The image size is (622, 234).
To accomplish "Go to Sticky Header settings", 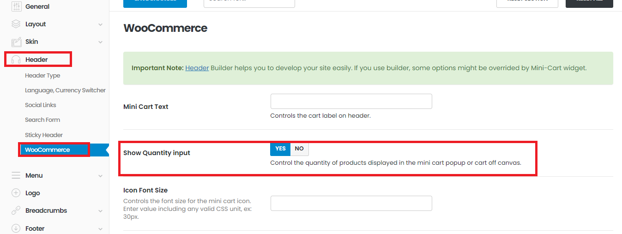I will pyautogui.click(x=44, y=135).
